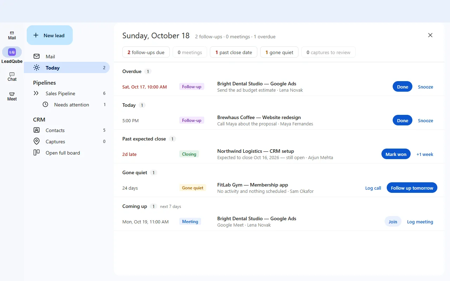Open Bright Dental Studio — Google Ads overdue item
The image size is (450, 281).
click(257, 84)
